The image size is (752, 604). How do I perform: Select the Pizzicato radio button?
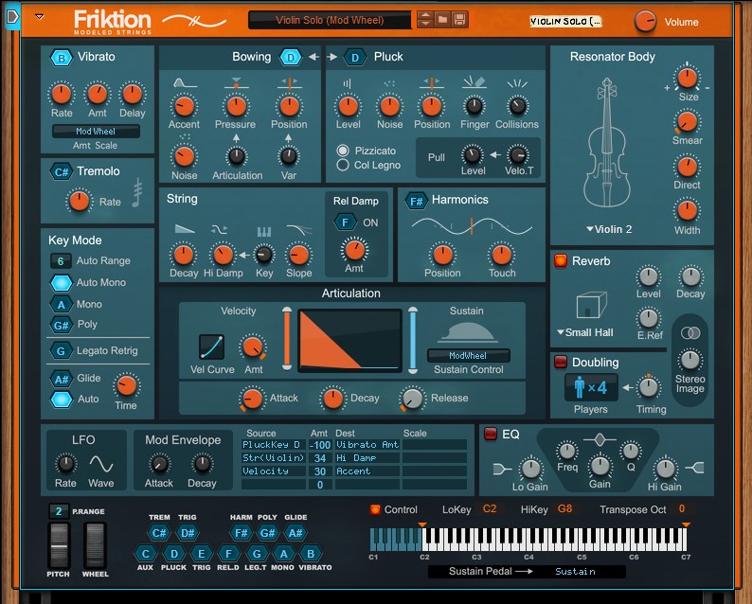pos(343,151)
